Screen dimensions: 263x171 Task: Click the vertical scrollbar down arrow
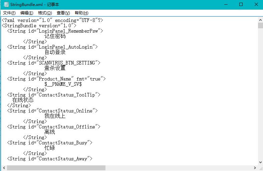click(260, 162)
